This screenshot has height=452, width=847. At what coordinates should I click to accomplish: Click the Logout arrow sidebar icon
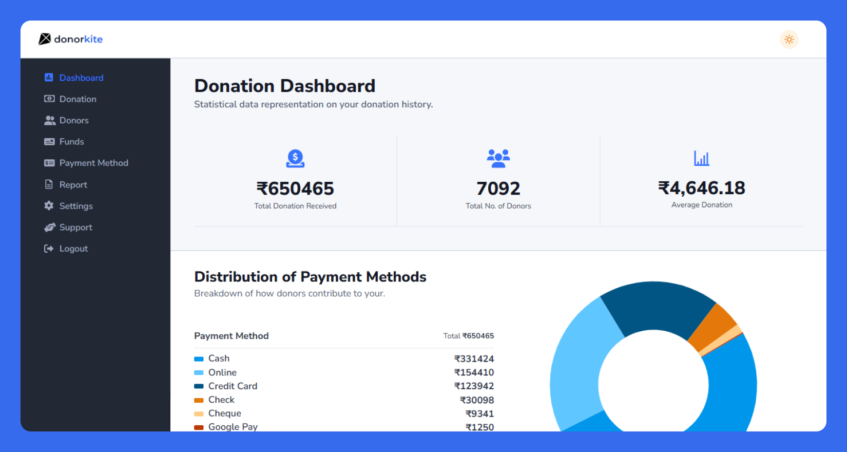pos(49,249)
